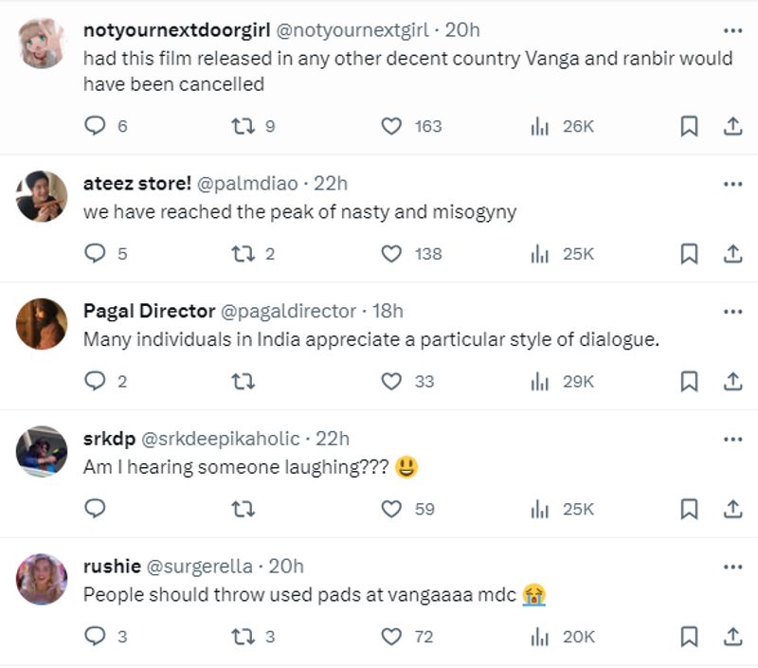The width and height of the screenshot is (758, 668).
Task: Open three-dot menu on Pagal Director's tweet
Action: (732, 311)
